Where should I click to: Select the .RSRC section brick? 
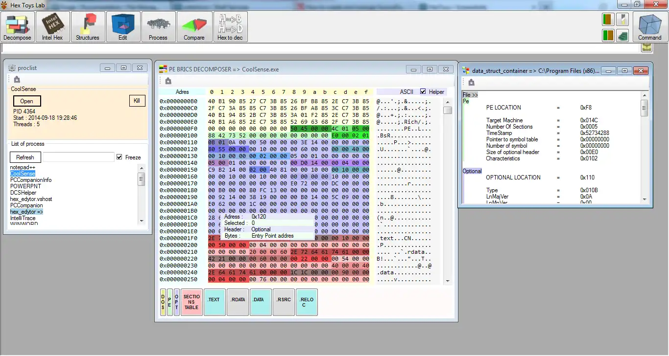coord(284,302)
